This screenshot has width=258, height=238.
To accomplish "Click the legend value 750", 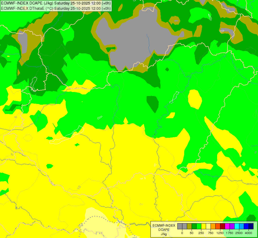I will [211, 233].
